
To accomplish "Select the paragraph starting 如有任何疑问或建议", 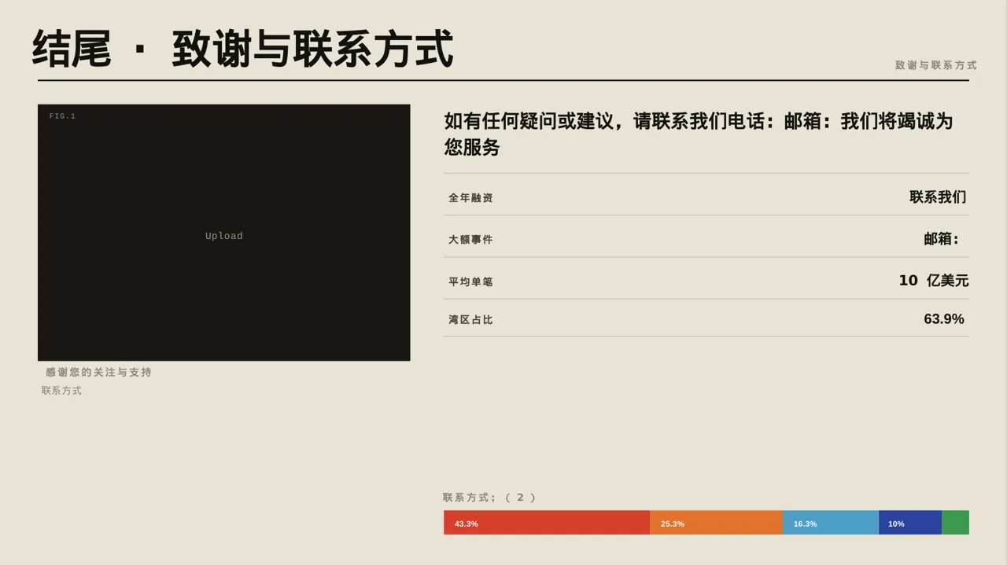I will click(699, 134).
